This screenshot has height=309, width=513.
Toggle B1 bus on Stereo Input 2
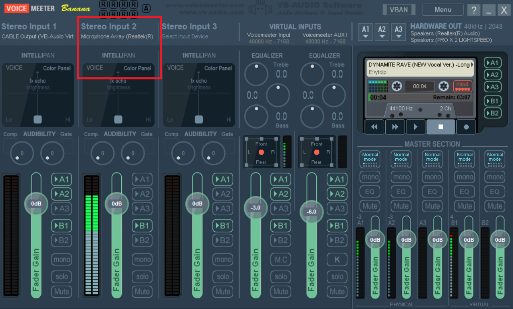point(142,226)
